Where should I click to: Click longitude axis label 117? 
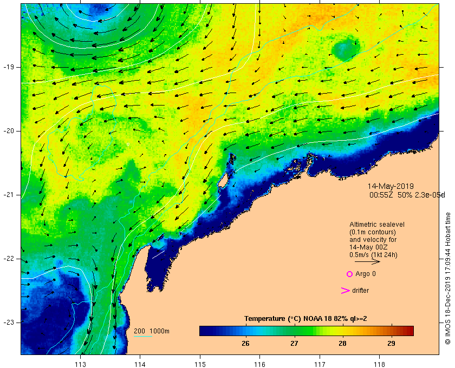point(320,364)
